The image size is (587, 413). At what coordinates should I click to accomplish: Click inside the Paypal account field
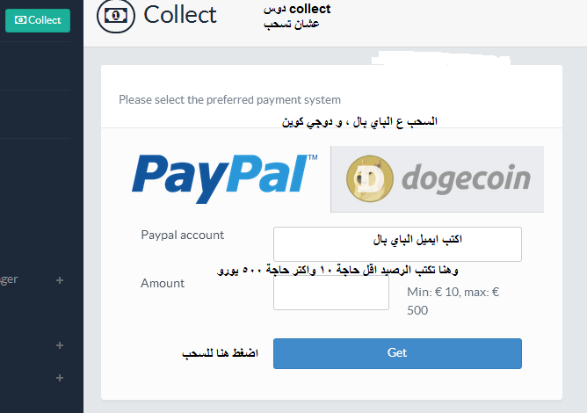397,244
